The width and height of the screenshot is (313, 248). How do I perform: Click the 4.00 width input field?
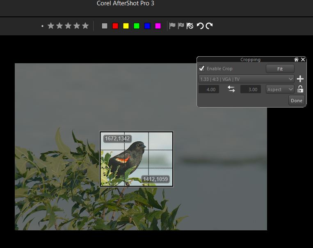(x=209, y=89)
